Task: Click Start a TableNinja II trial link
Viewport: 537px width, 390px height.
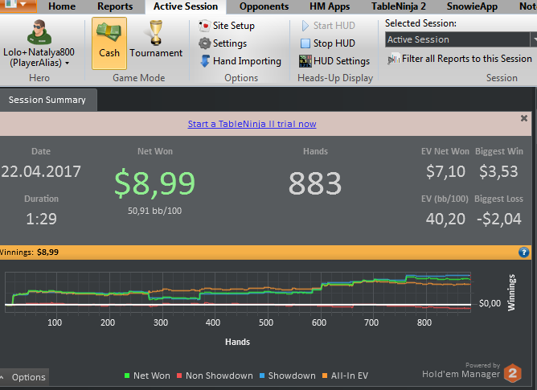Action: (x=252, y=124)
